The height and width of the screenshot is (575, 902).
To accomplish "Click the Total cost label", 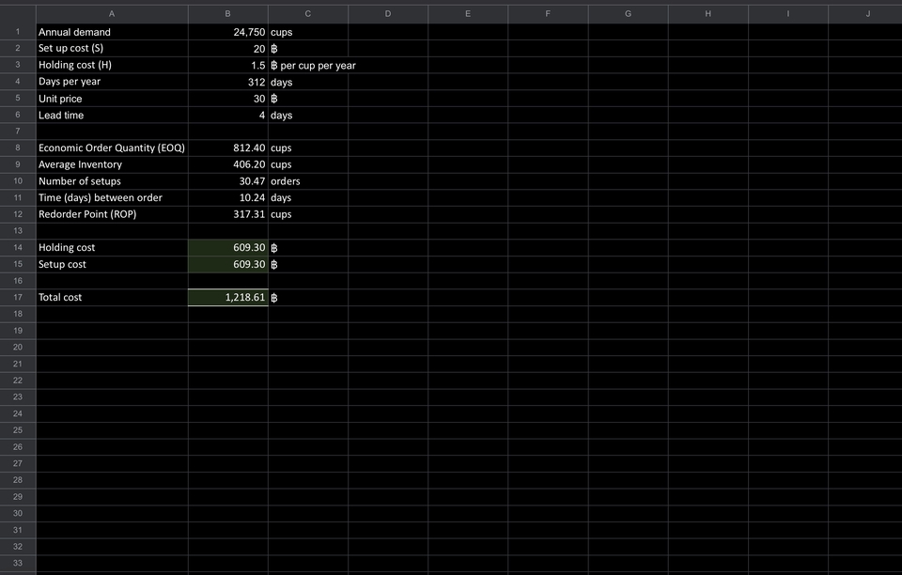I will click(60, 297).
